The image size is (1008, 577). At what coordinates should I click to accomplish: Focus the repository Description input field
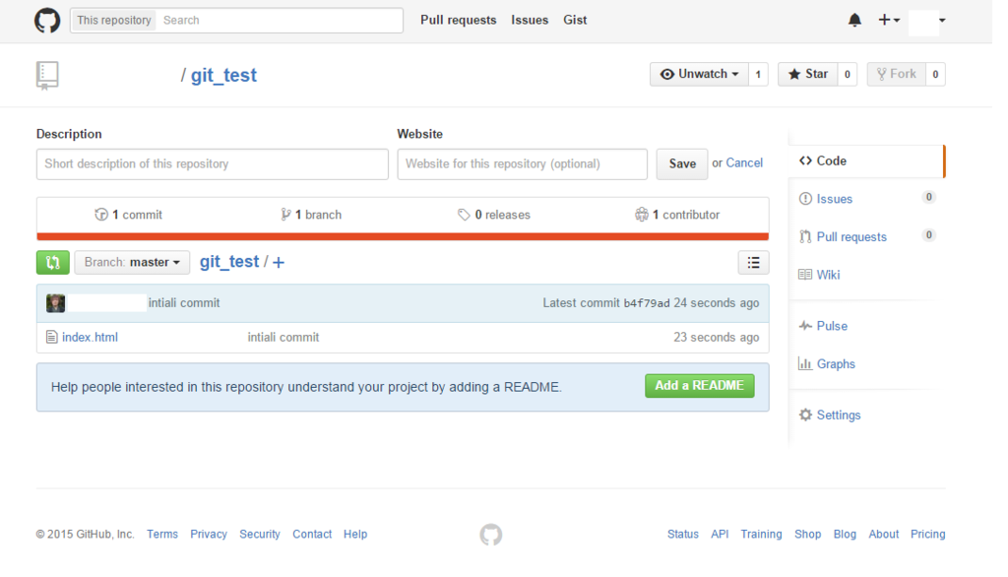click(213, 164)
